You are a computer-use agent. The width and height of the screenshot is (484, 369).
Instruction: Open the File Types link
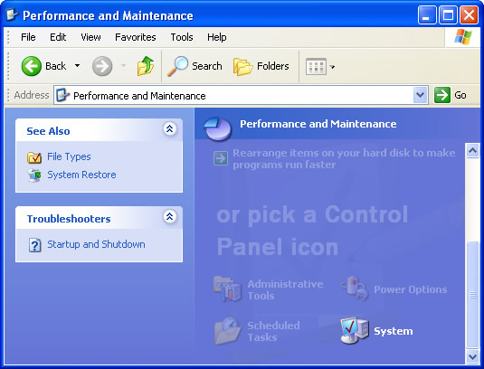point(69,156)
